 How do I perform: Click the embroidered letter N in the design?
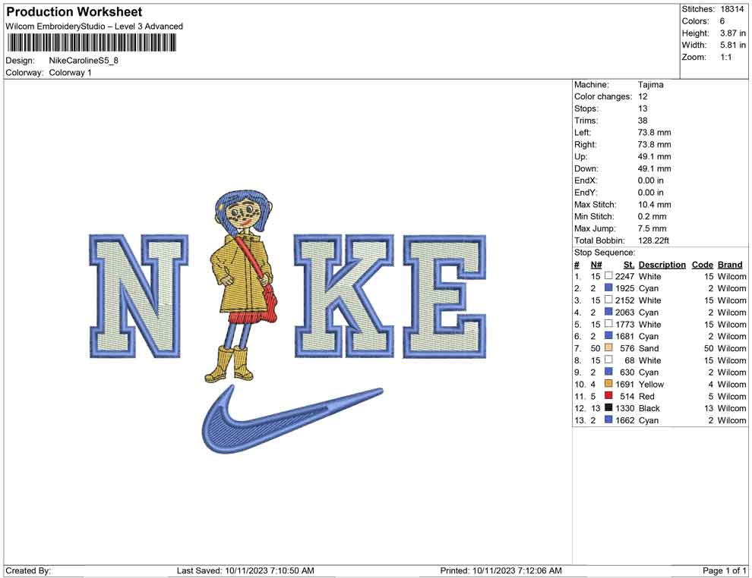point(138,296)
